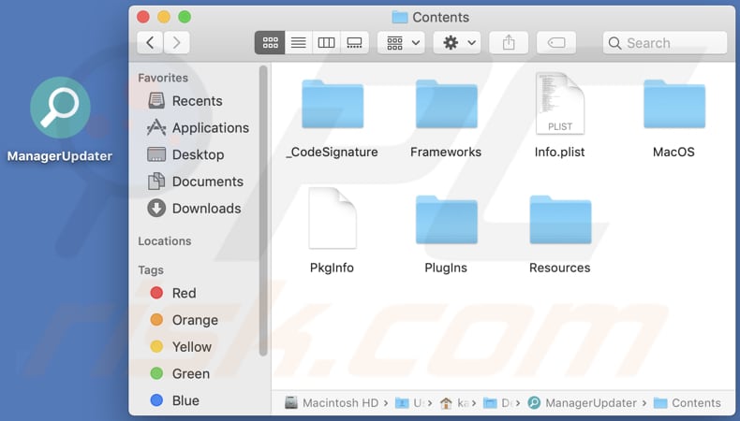Open Documents in the sidebar

[x=196, y=181]
